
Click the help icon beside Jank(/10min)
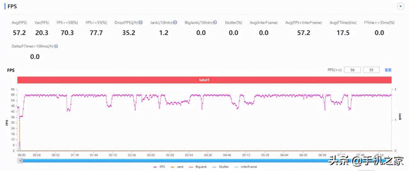click(175, 23)
